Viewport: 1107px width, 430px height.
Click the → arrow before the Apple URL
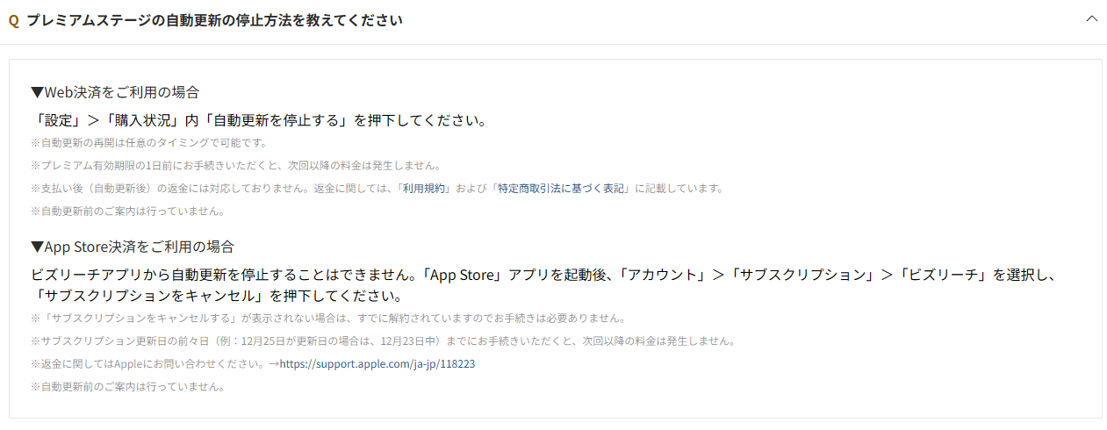click(273, 363)
